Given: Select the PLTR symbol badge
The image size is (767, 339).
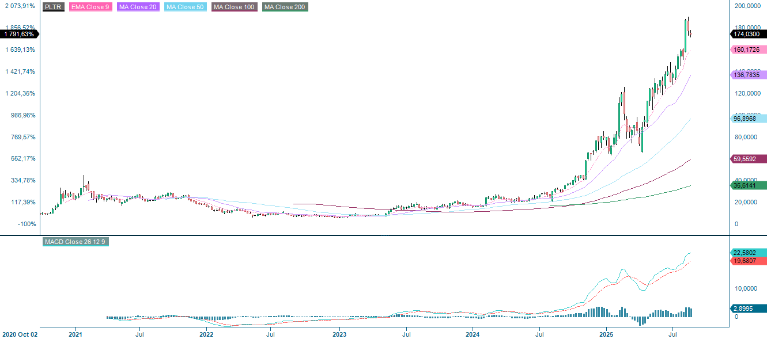Looking at the screenshot, I should (x=53, y=7).
